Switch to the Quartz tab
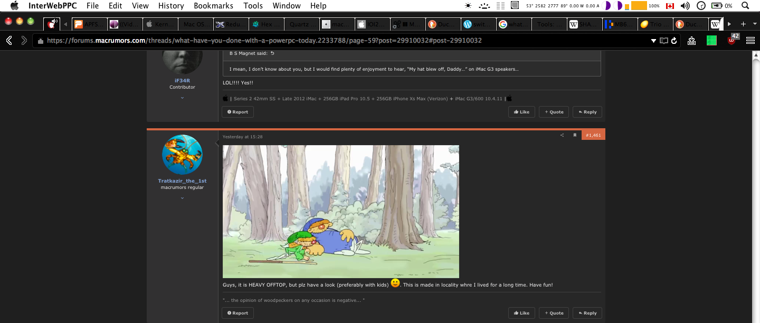This screenshot has width=760, height=323. pos(301,24)
